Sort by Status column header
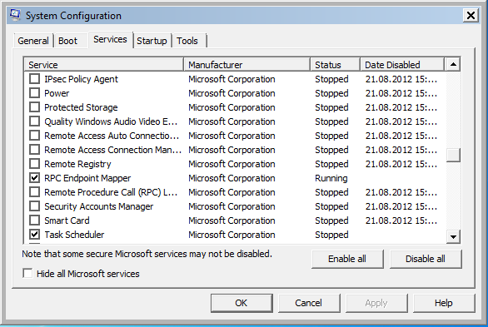The width and height of the screenshot is (488, 327). coord(336,65)
